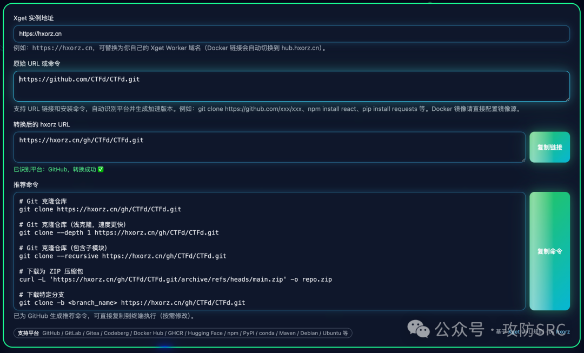Screen dimensions: 584x353
Task: Click the WeChat logo watermark icon
Action: [419, 328]
